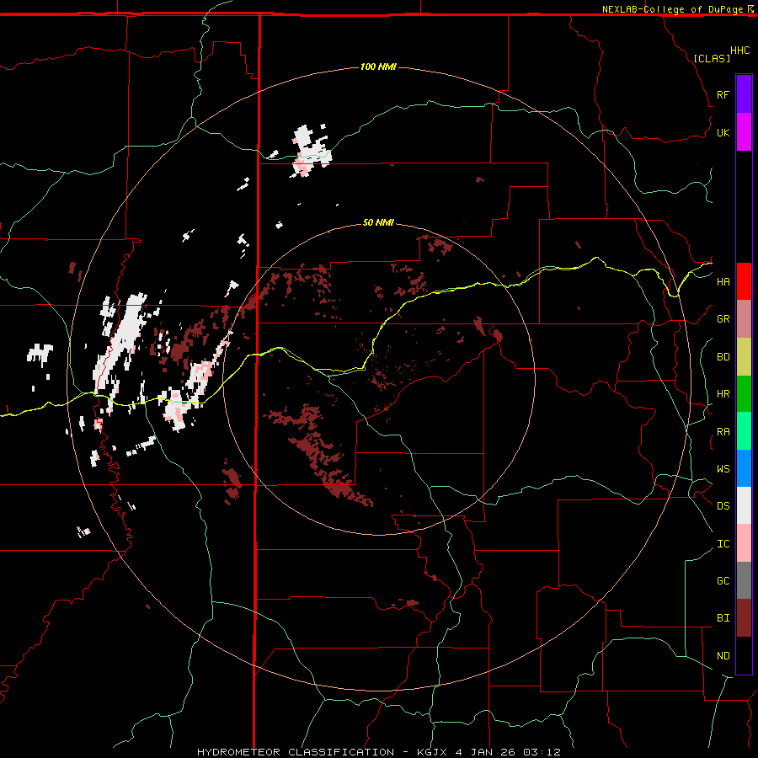Click the magenta UK legend color swatch

point(744,132)
